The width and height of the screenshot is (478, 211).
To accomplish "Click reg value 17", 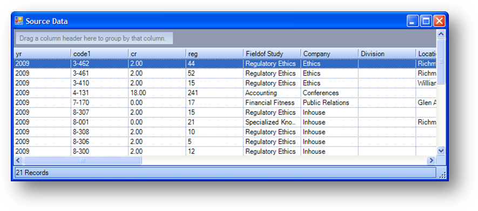I will [x=214, y=103].
